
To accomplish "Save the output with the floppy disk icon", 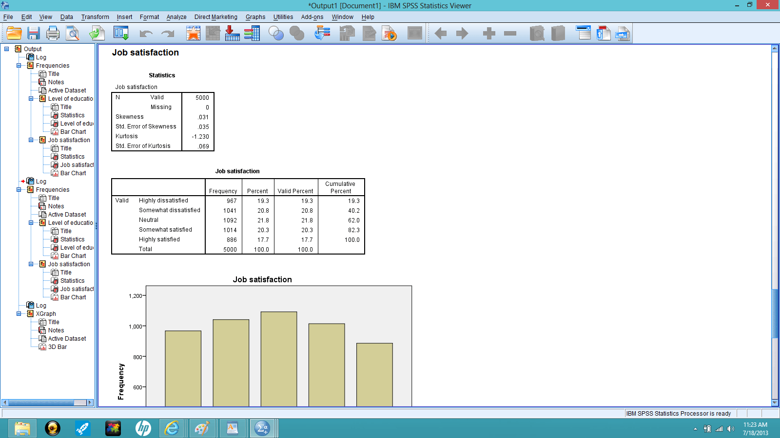I will click(x=33, y=33).
